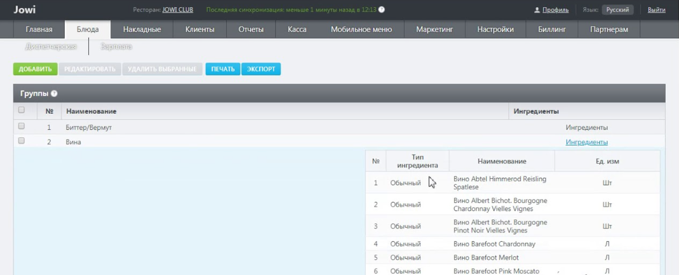Click the ЭКСПОРТ button
Viewport: 679px width, 275px height.
click(261, 69)
